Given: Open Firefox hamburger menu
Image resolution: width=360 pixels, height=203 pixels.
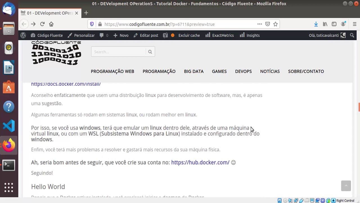Looking at the screenshot, I should 354,24.
